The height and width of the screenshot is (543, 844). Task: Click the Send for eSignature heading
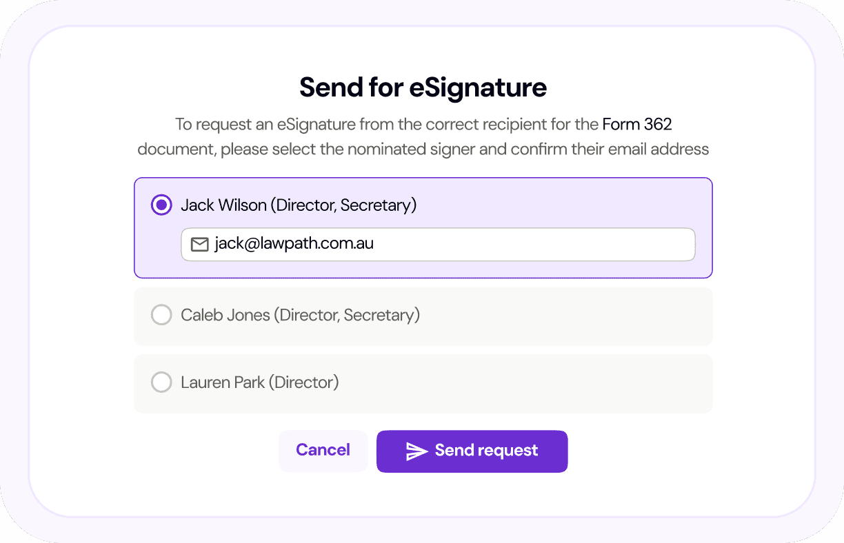click(x=423, y=88)
